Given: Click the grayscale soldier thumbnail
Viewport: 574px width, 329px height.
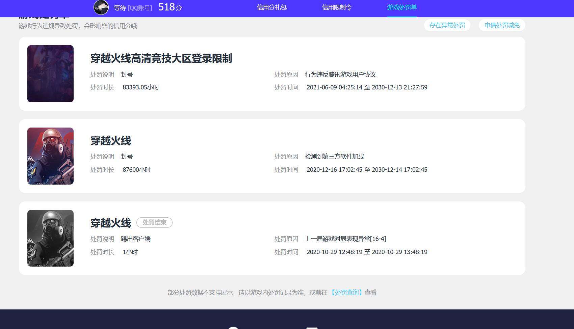Looking at the screenshot, I should click(50, 238).
